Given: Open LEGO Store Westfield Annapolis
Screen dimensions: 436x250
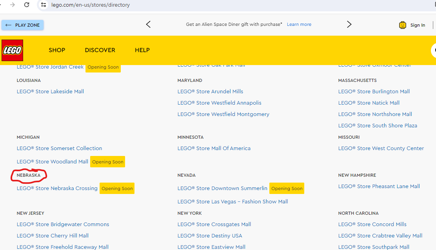Looking at the screenshot, I should coord(220,103).
